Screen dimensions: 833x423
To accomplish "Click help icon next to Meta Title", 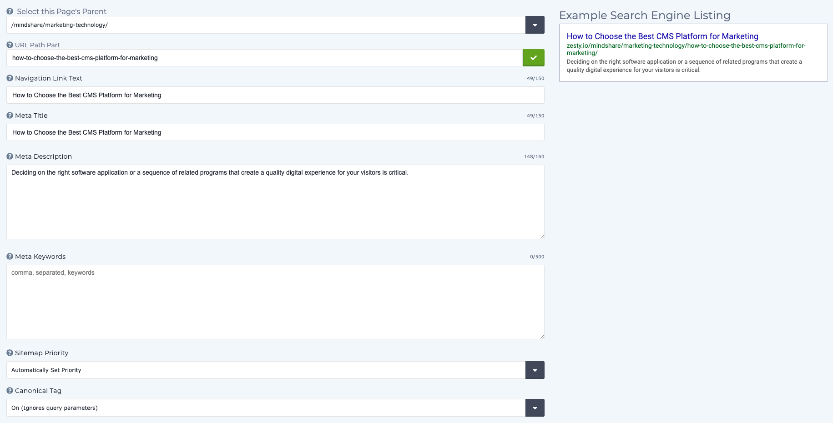I will click(x=10, y=116).
